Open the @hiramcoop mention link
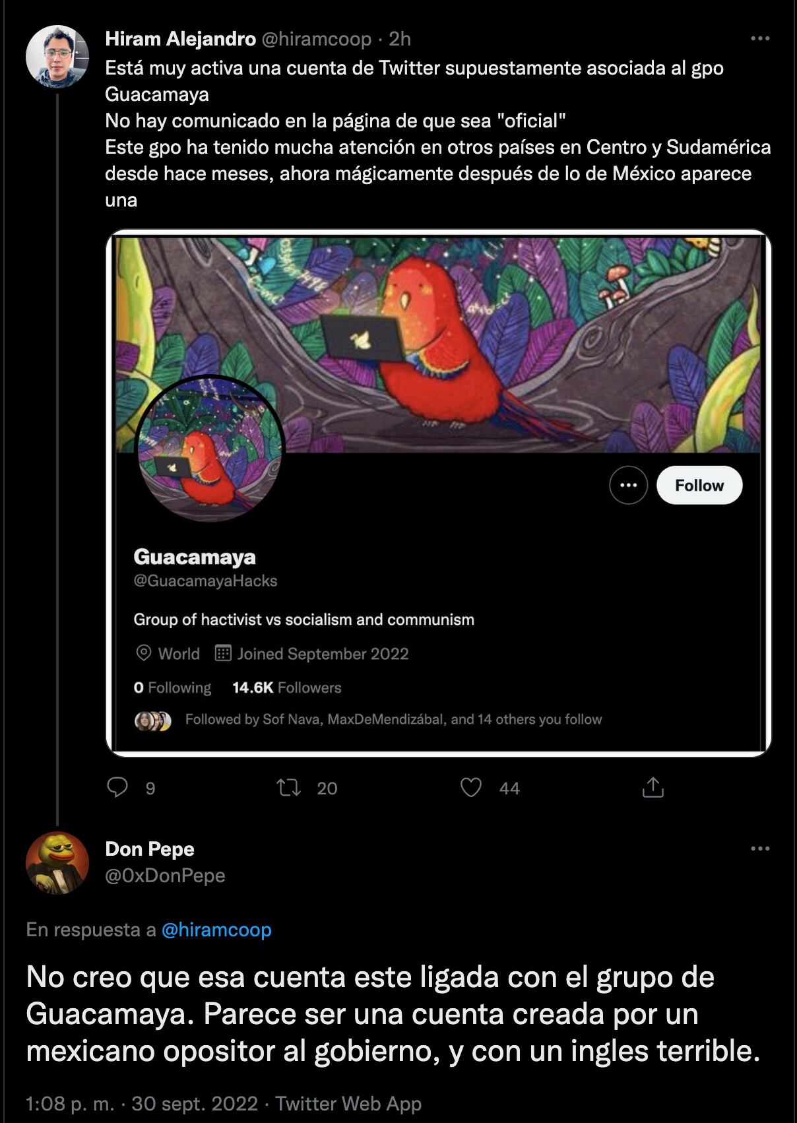797x1123 pixels. pyautogui.click(x=216, y=930)
